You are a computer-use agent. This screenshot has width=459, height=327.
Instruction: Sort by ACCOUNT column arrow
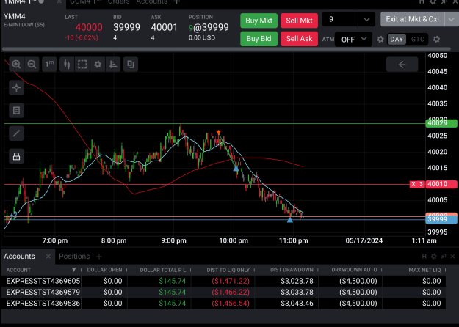(73, 270)
